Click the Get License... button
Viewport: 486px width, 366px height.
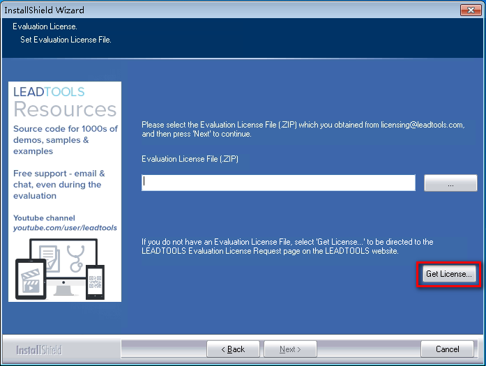(449, 274)
